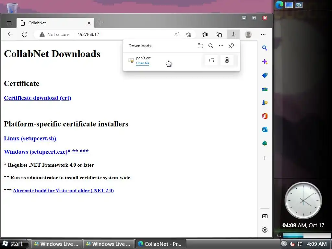Click the window switcher icon in sidebar

[x=299, y=5]
